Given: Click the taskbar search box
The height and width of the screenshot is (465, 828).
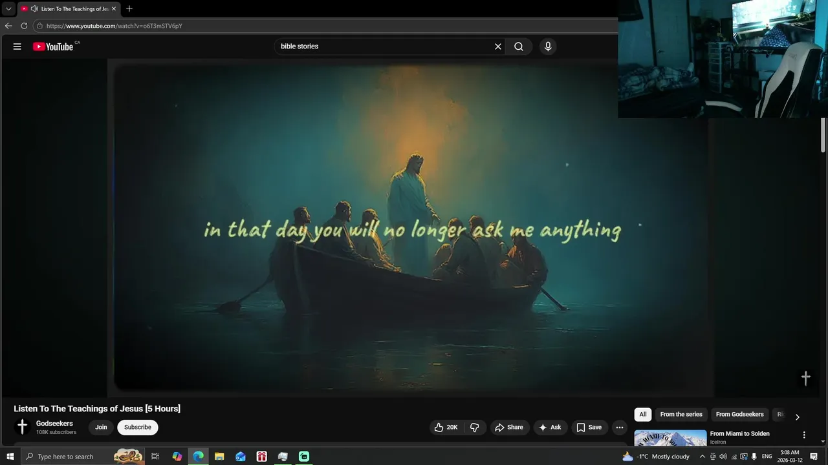Looking at the screenshot, I should coord(84,457).
